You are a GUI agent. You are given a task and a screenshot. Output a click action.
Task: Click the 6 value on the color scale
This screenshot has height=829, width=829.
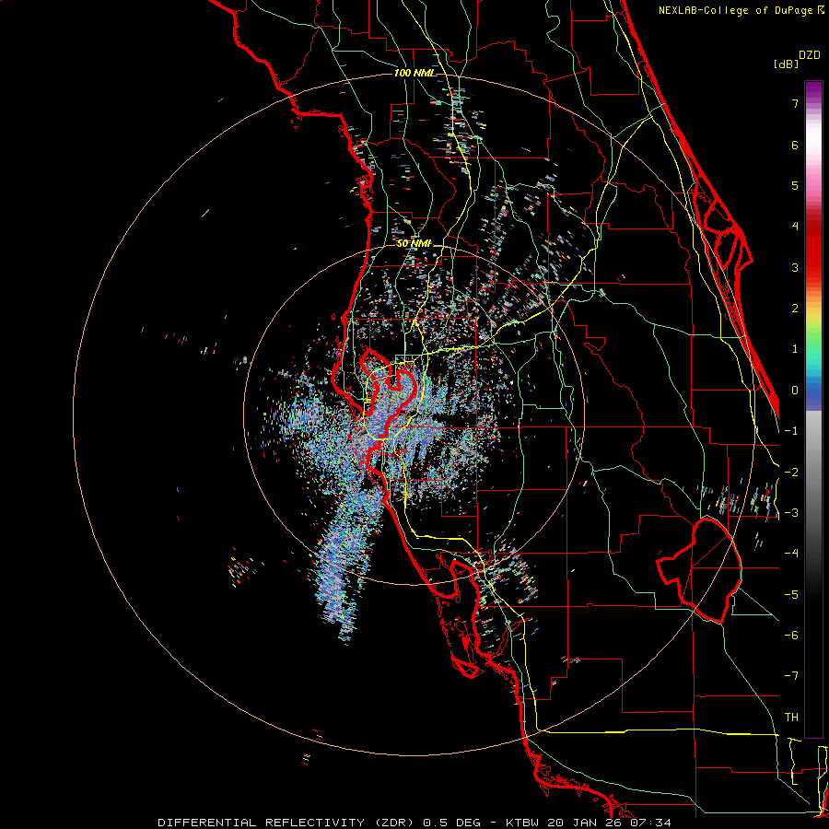[x=795, y=145]
